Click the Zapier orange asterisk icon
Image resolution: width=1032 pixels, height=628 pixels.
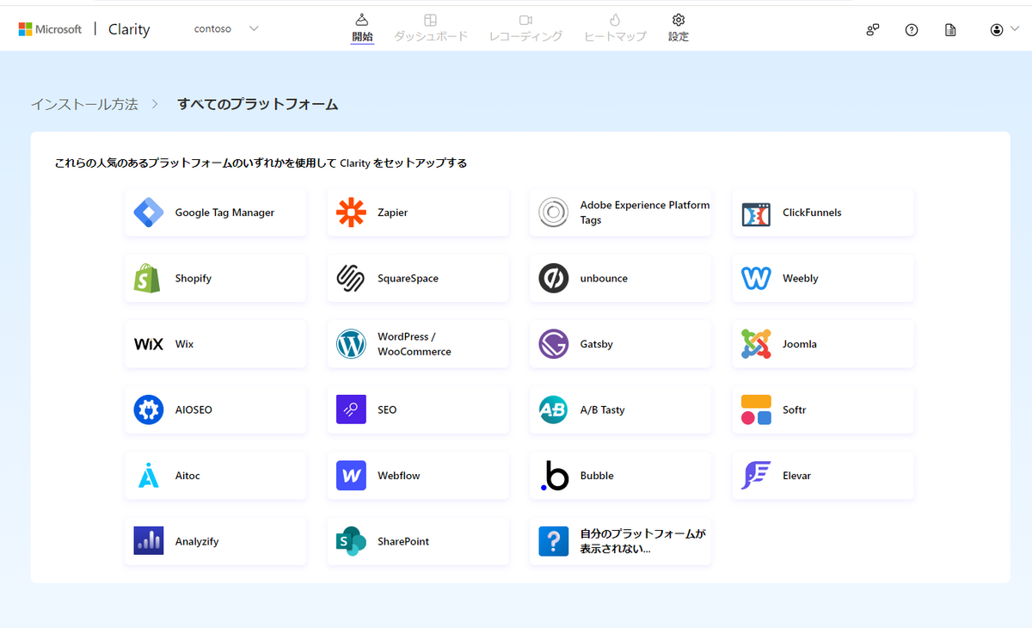(351, 212)
